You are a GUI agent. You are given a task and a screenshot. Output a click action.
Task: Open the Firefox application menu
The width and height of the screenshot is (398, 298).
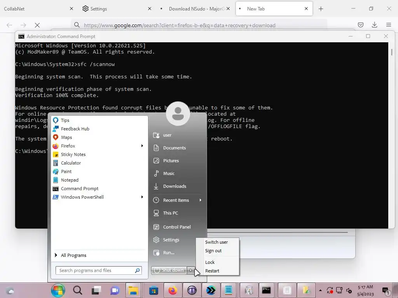click(x=389, y=25)
